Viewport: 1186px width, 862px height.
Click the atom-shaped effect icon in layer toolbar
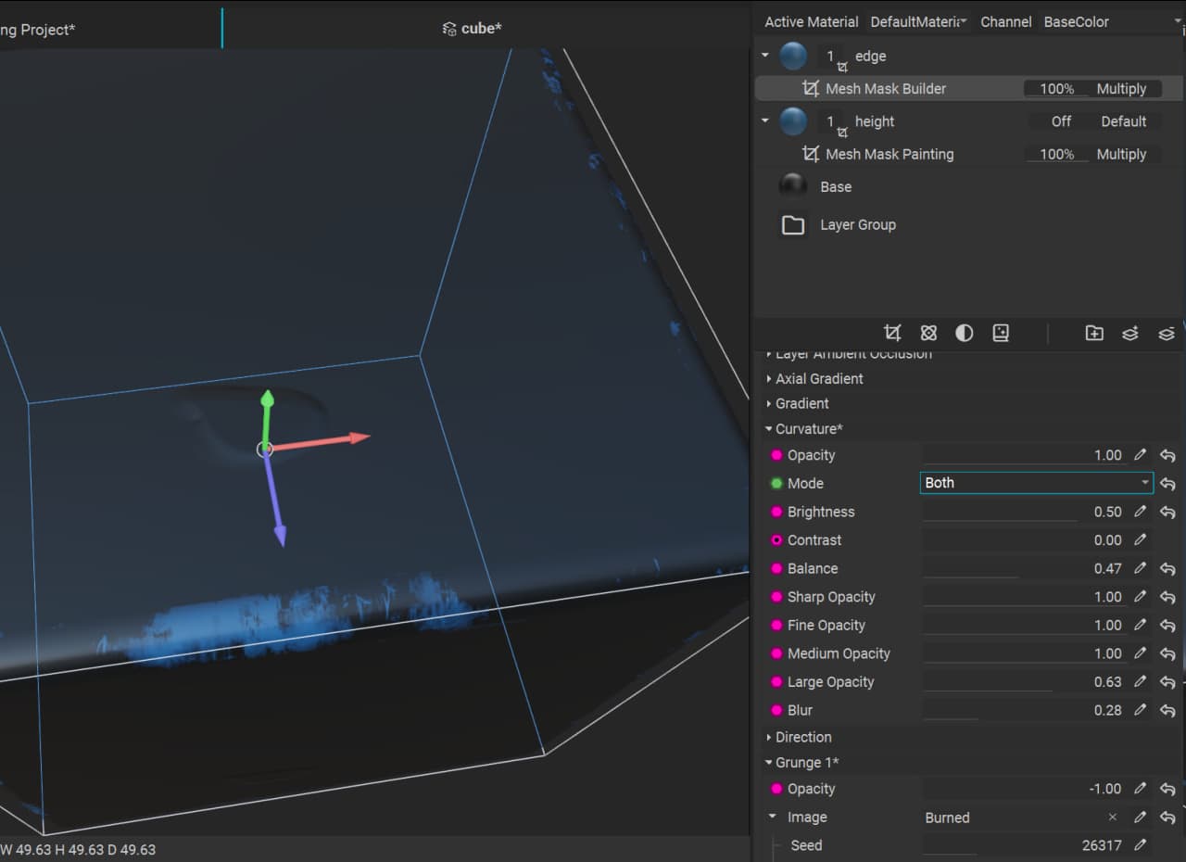[x=928, y=334]
